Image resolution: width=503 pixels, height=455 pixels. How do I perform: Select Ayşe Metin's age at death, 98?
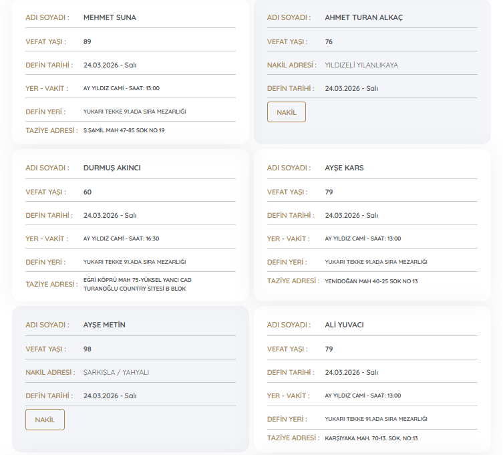click(x=88, y=349)
